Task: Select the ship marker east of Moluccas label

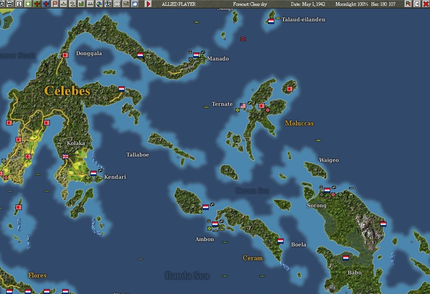Action: [x=318, y=140]
